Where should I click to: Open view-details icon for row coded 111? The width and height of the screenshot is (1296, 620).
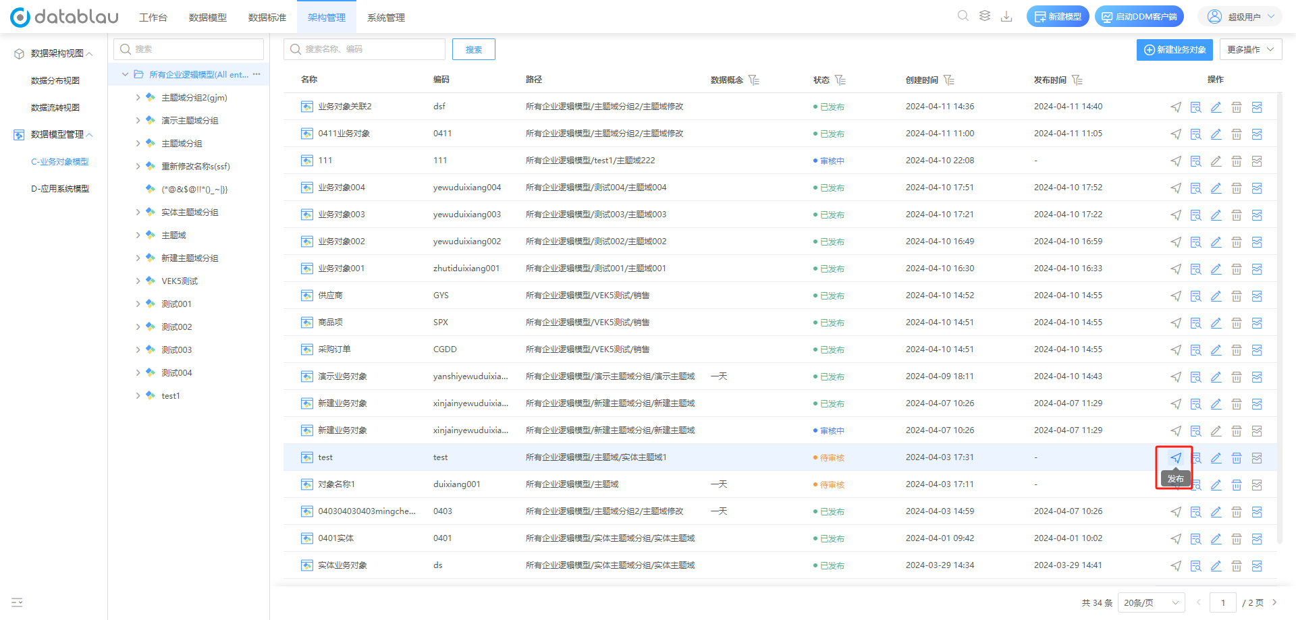point(1196,161)
